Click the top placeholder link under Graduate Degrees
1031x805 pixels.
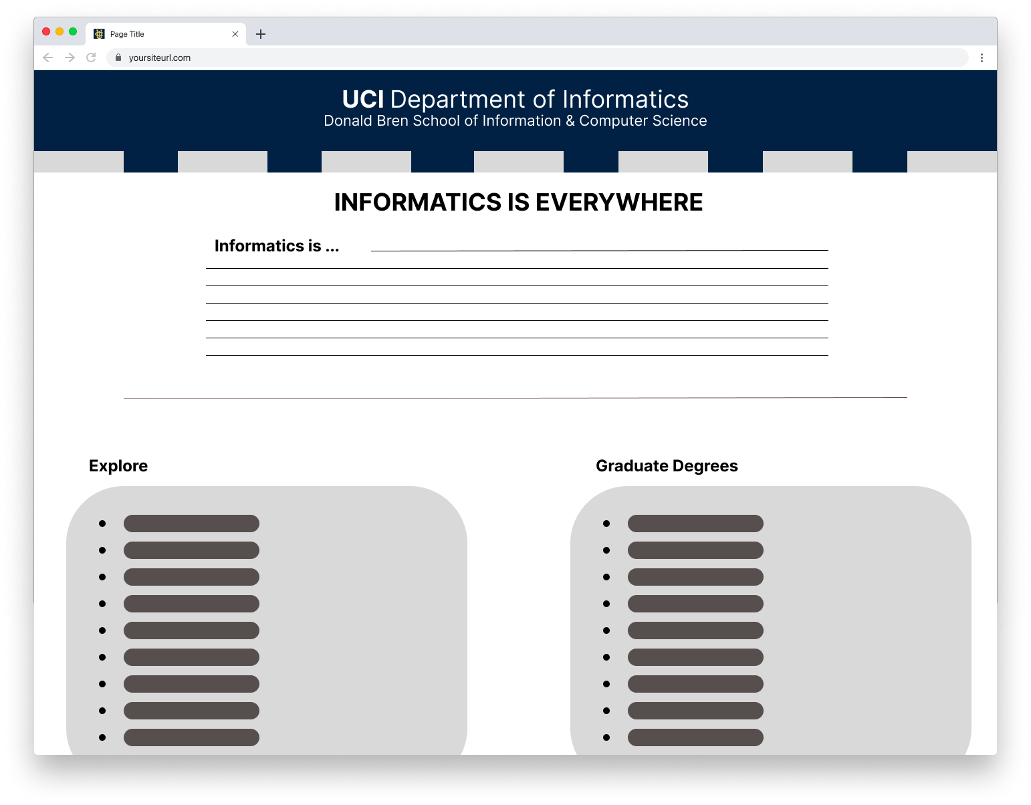(x=695, y=524)
